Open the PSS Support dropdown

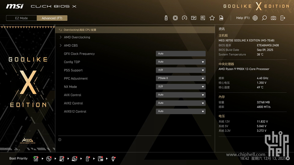(x=180, y=70)
